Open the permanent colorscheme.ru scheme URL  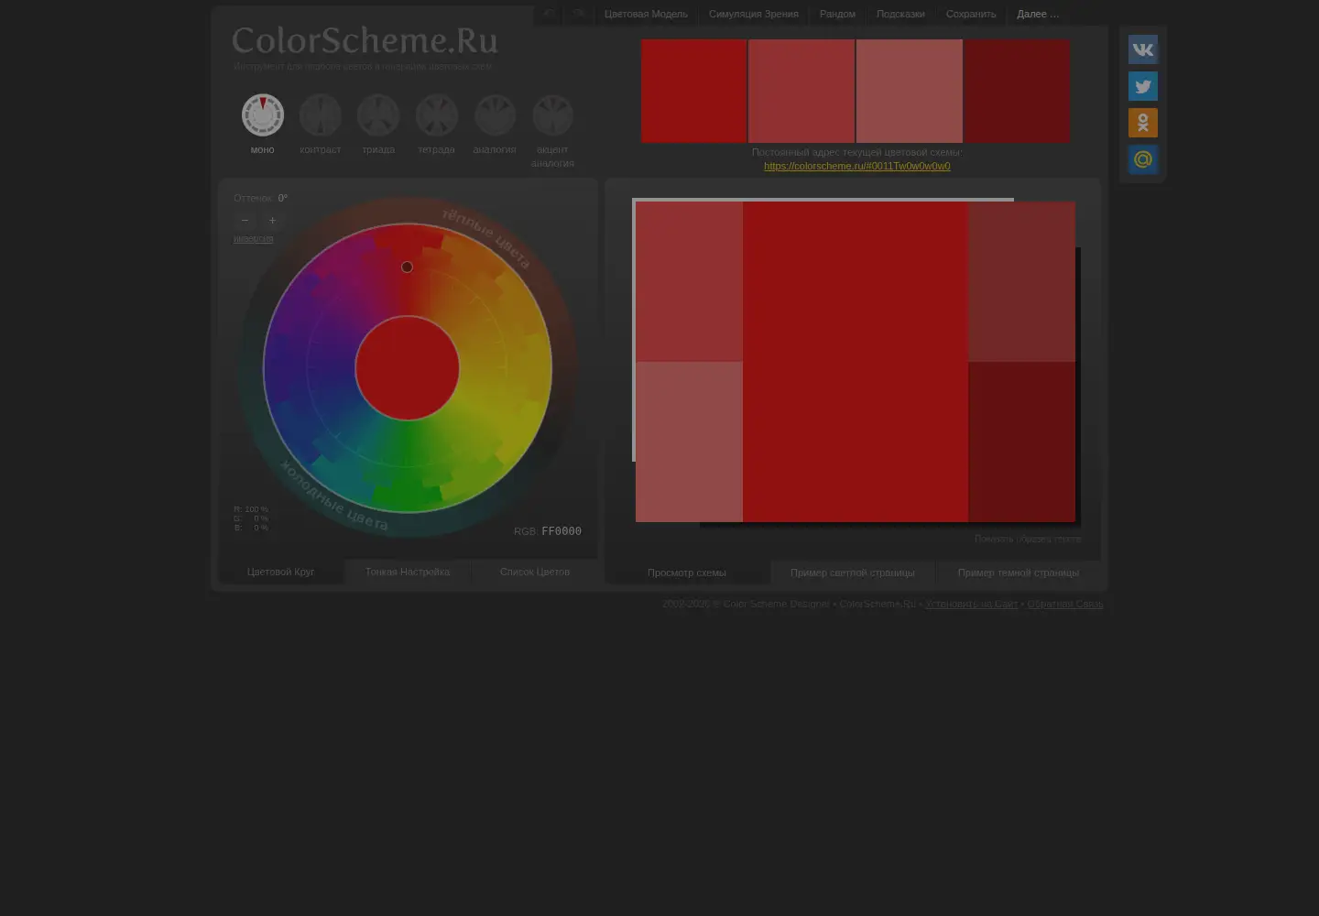click(857, 166)
